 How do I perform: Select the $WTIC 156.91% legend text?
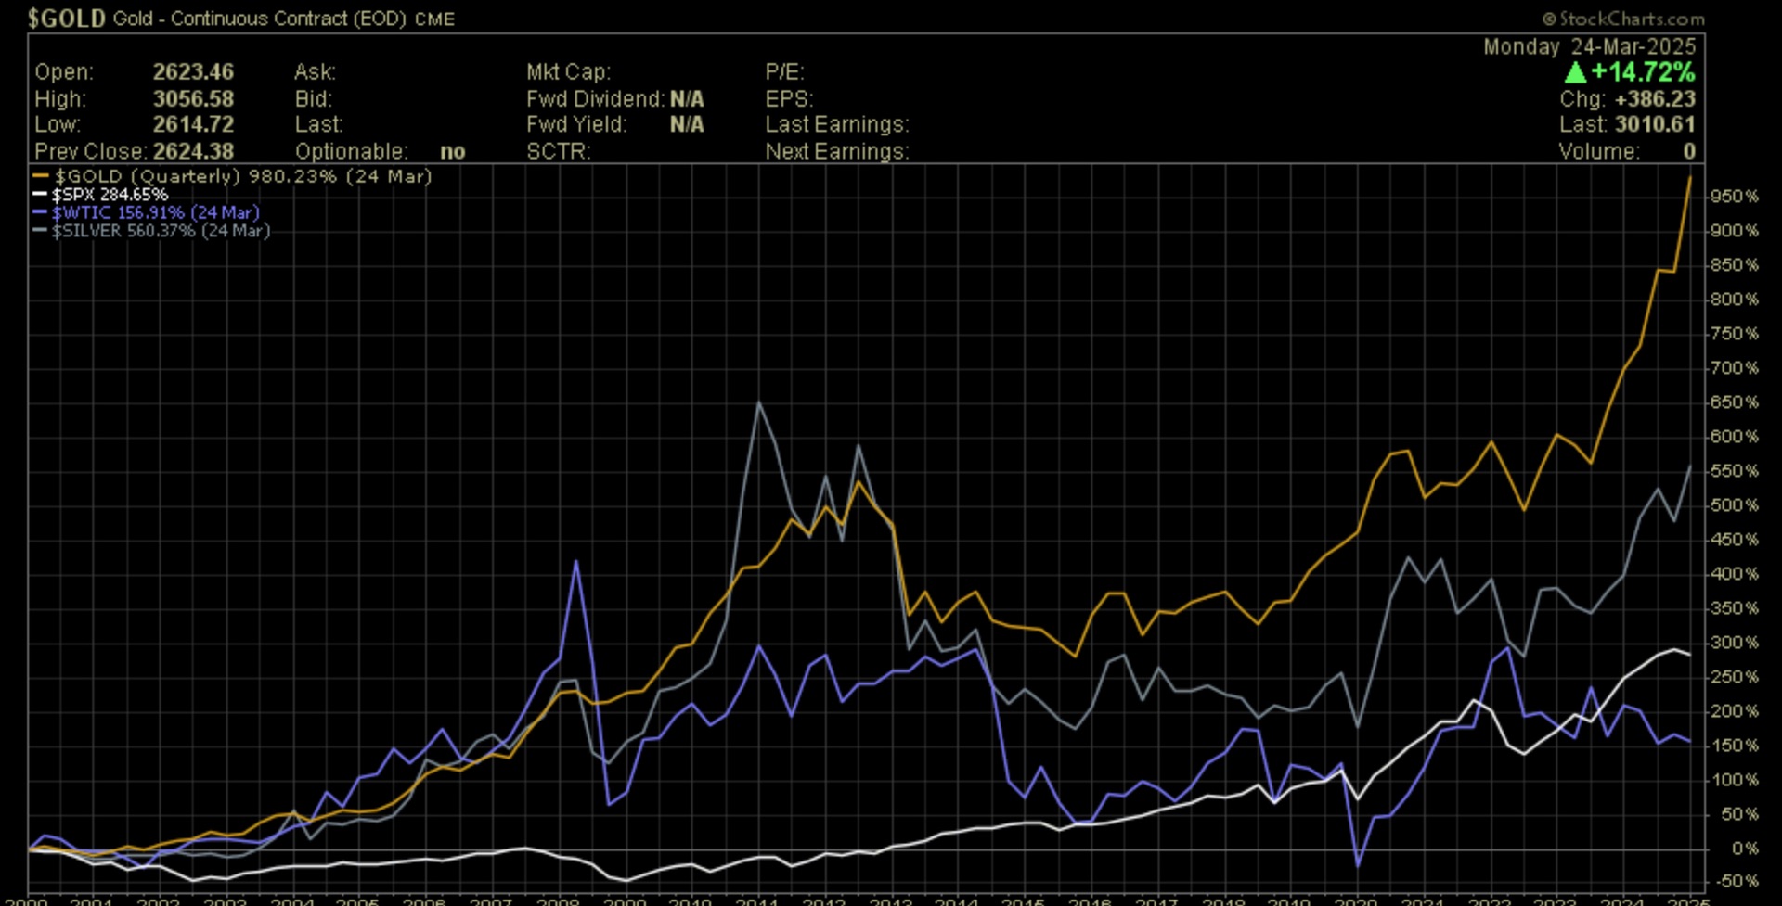click(x=155, y=212)
